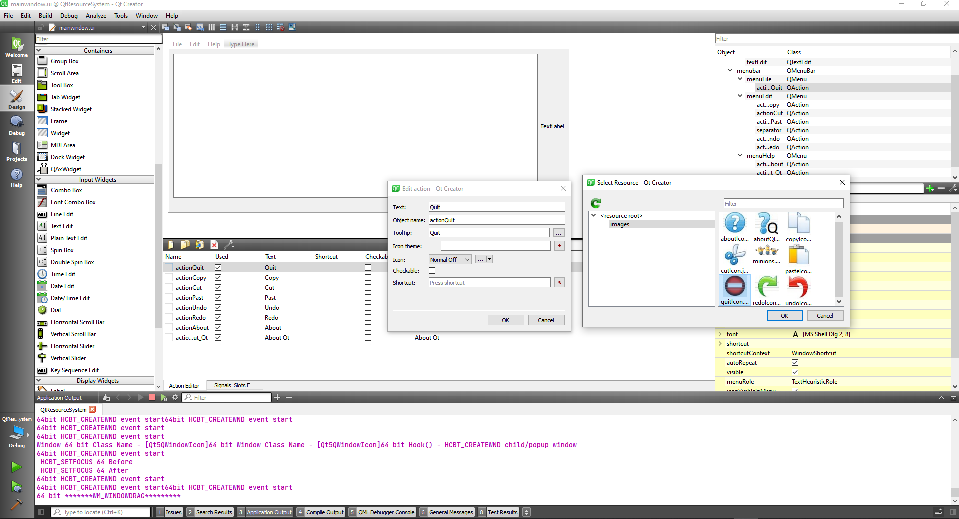Toggle the autoRepeat property checkbox
959x519 pixels.
click(795, 362)
